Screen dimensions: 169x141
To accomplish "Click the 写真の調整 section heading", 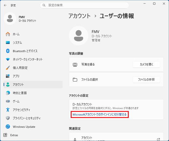I will click(76, 53).
